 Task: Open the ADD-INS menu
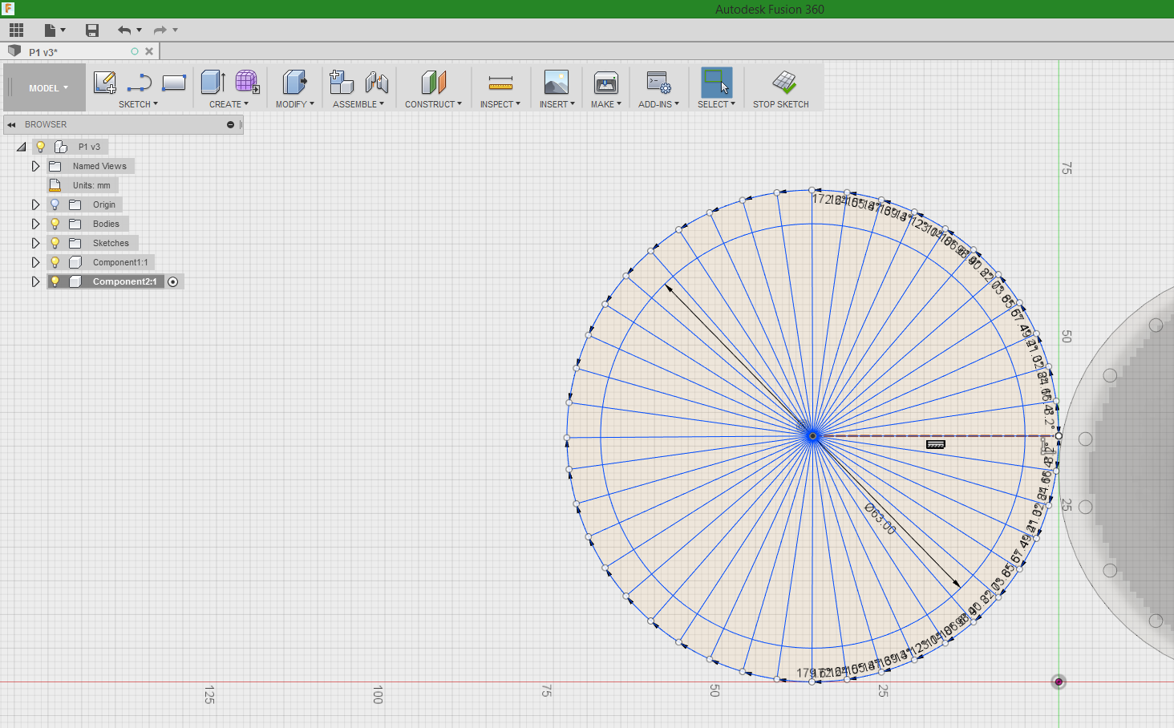658,104
